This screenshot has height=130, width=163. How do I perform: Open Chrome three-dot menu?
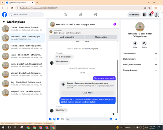click(x=160, y=8)
